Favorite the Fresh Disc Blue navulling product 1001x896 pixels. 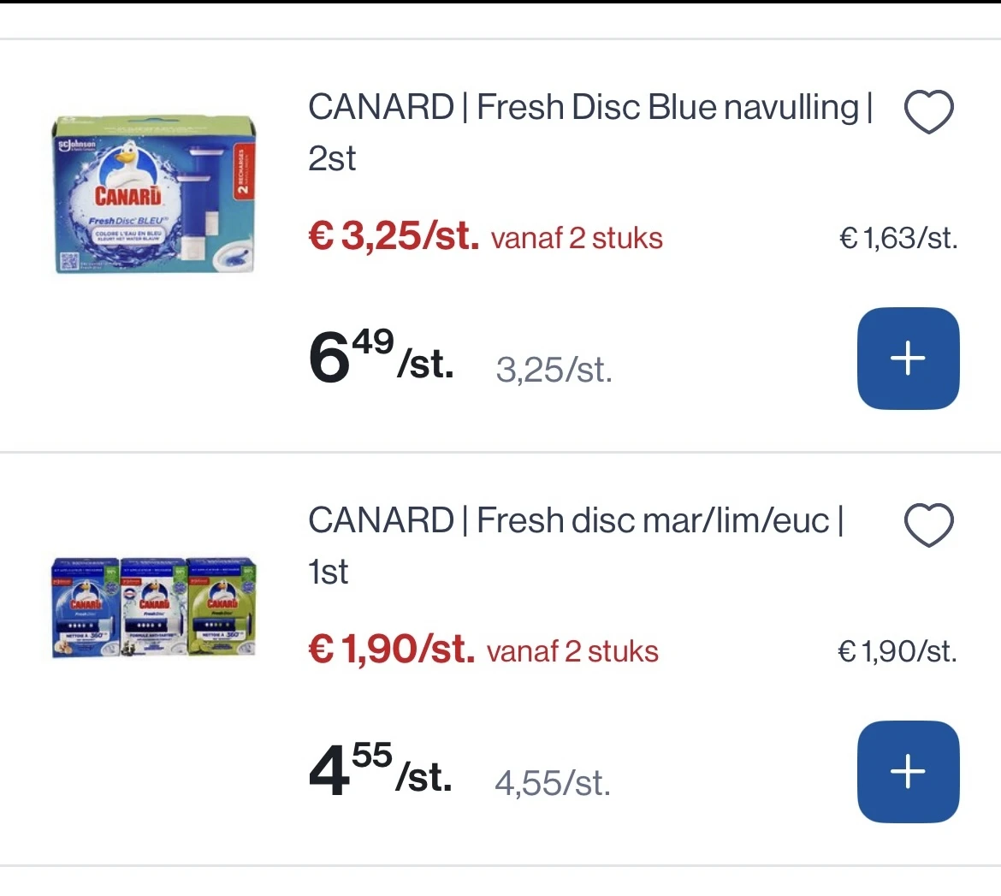[928, 112]
